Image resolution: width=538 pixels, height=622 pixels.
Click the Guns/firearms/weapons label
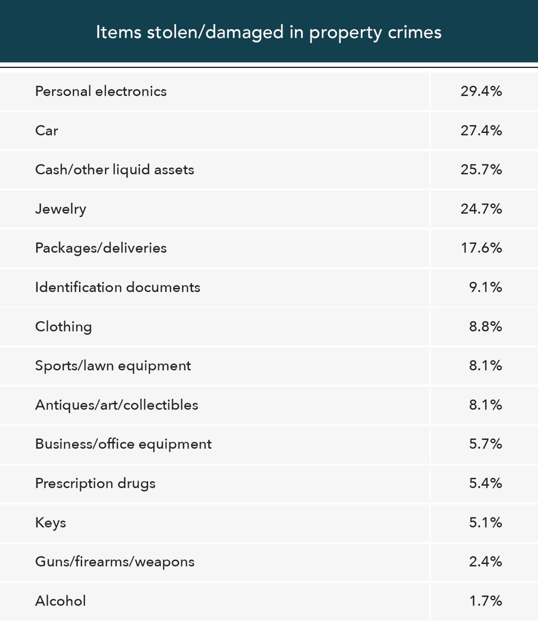[x=115, y=562]
